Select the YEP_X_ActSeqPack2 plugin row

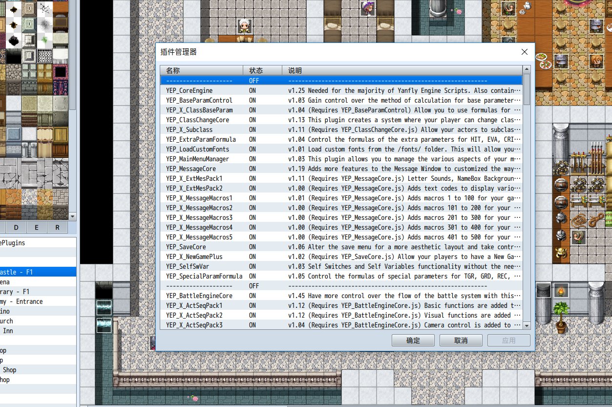(x=341, y=315)
